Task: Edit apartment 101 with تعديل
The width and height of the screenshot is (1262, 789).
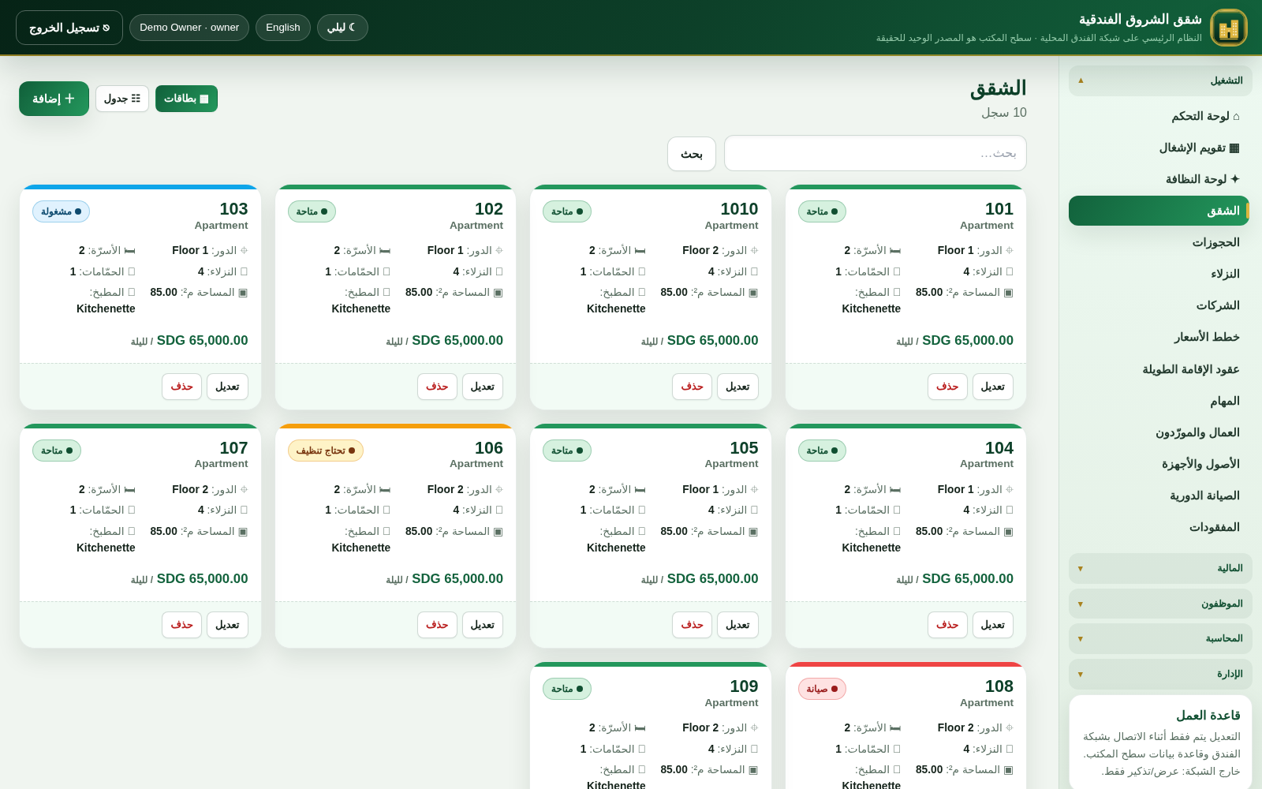Action: [x=992, y=387]
